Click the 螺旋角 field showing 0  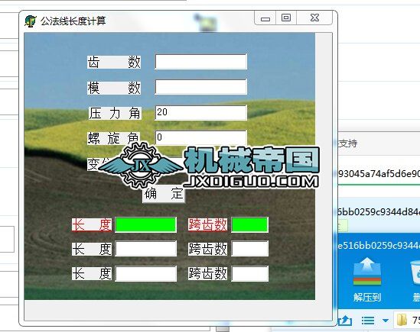coord(201,137)
